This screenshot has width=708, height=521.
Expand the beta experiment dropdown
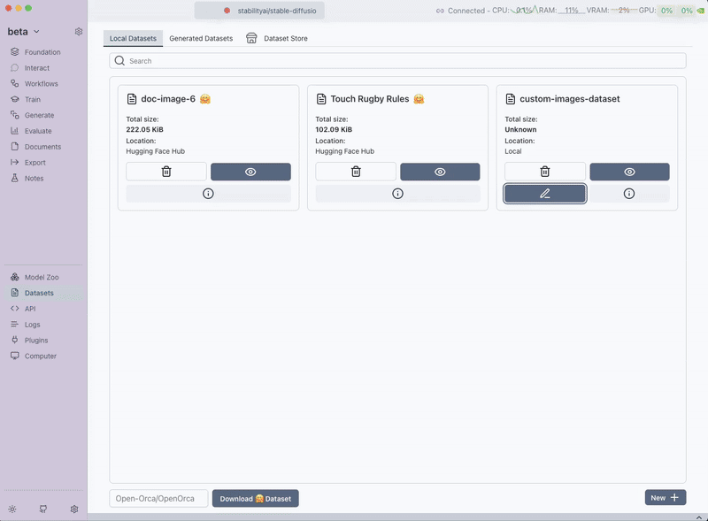coord(25,32)
